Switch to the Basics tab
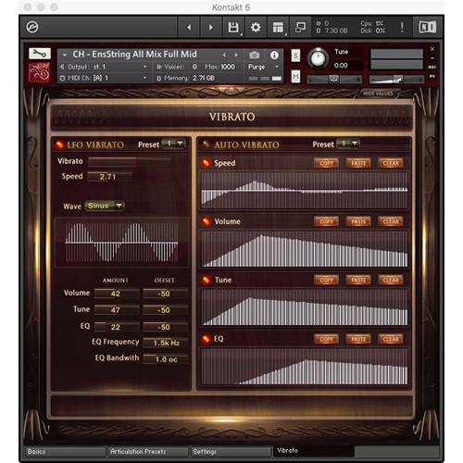 pos(65,452)
